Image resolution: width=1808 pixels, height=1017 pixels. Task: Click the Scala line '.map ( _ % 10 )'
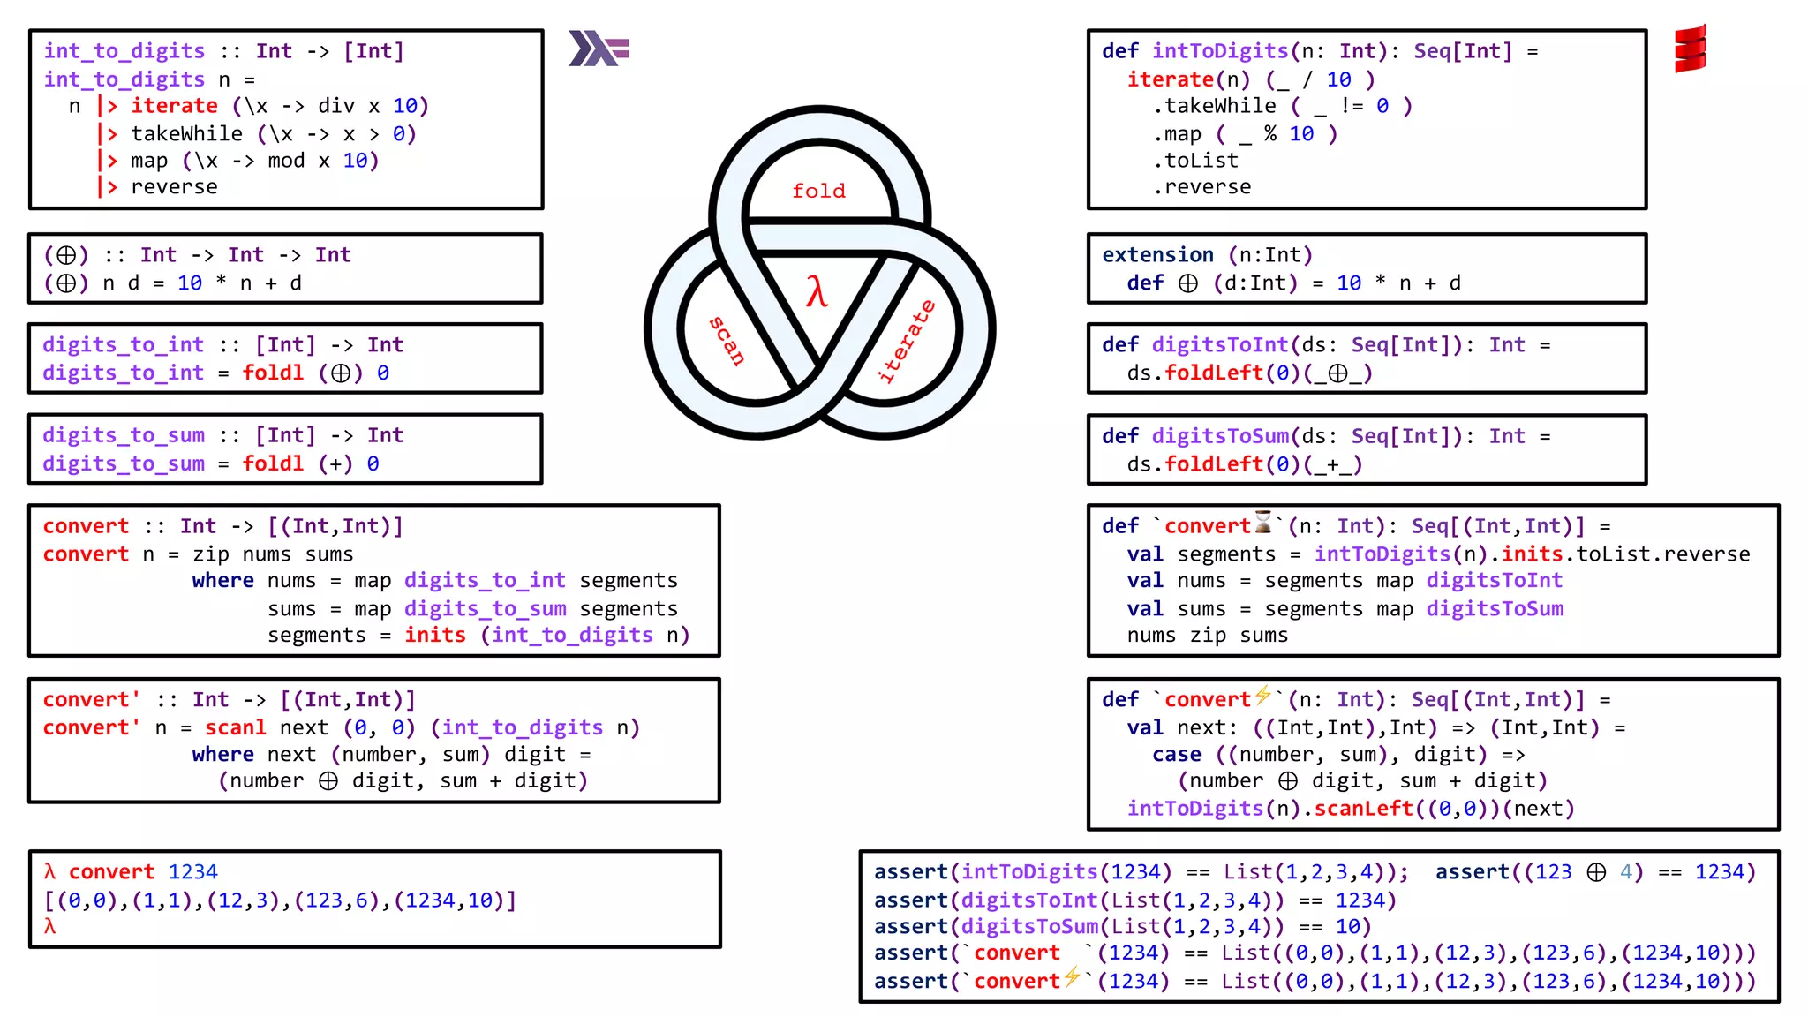[x=1246, y=134]
